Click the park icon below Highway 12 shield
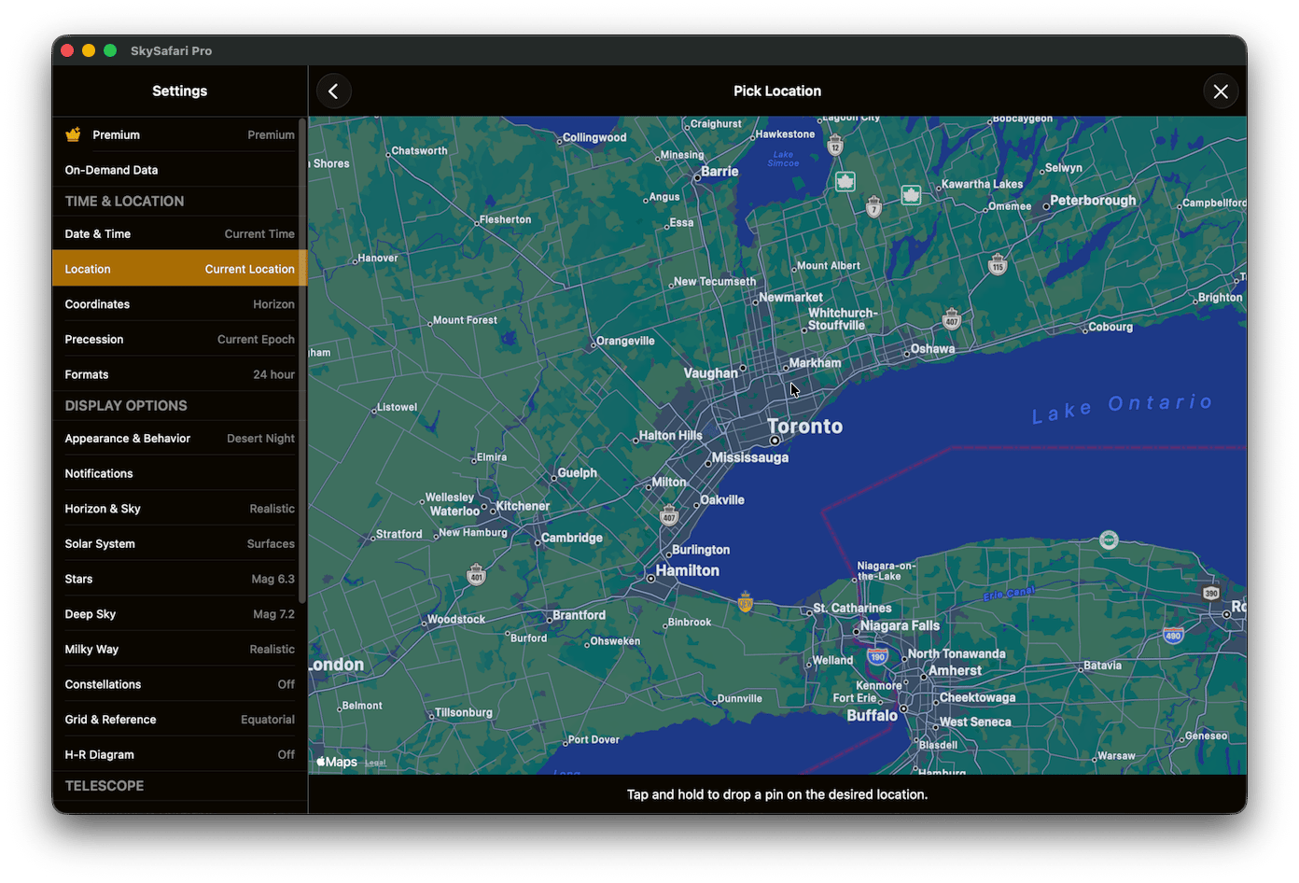The image size is (1299, 883). 845,182
